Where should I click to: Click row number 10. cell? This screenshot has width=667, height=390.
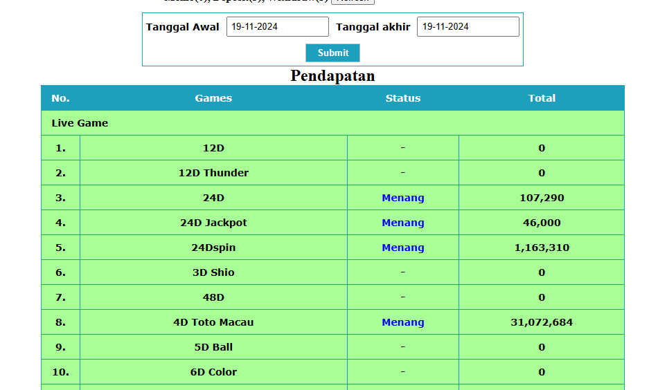coord(60,372)
